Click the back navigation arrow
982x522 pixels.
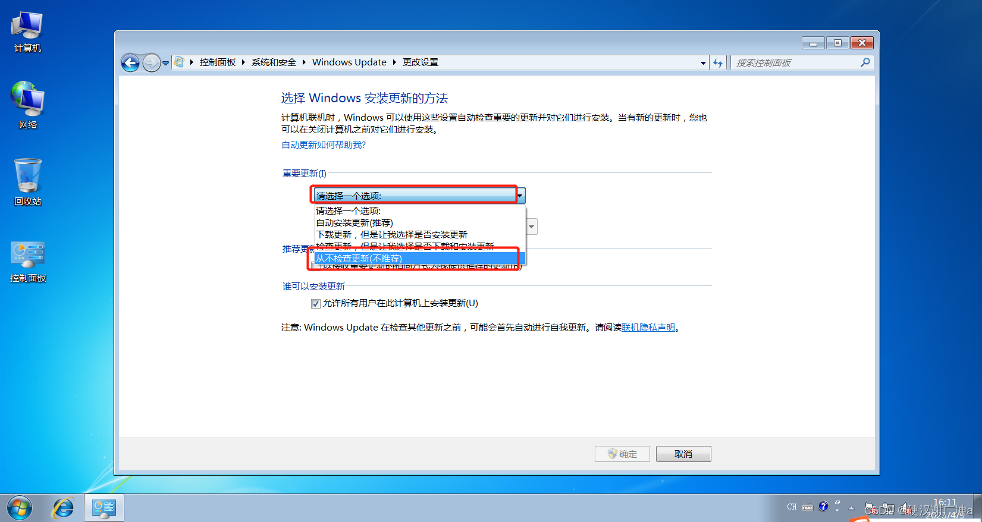pos(130,62)
